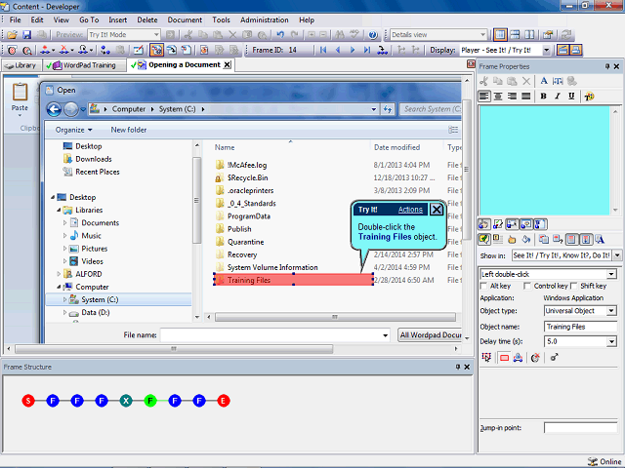Toggle the Frame Structure pane button on toolbar
The image size is (625, 468).
pos(575,50)
